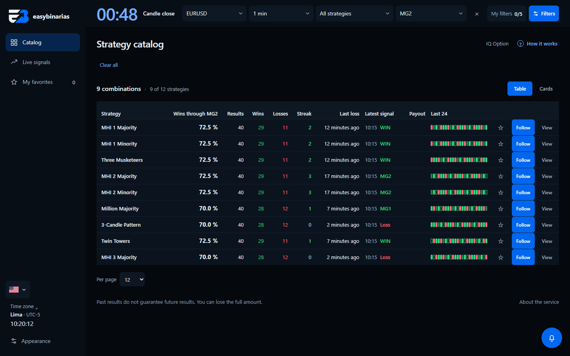The image size is (570, 356).
Task: Click the Live signals chart icon
Action: 14,62
